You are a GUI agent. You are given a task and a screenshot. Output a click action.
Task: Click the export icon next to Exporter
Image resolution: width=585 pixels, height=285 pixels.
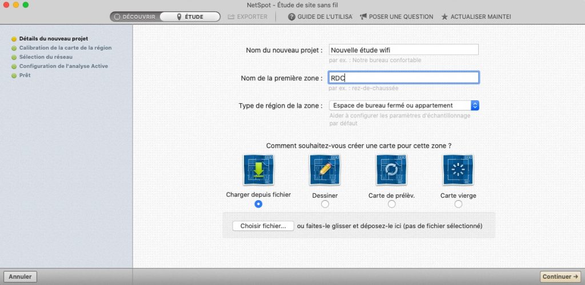(x=231, y=17)
